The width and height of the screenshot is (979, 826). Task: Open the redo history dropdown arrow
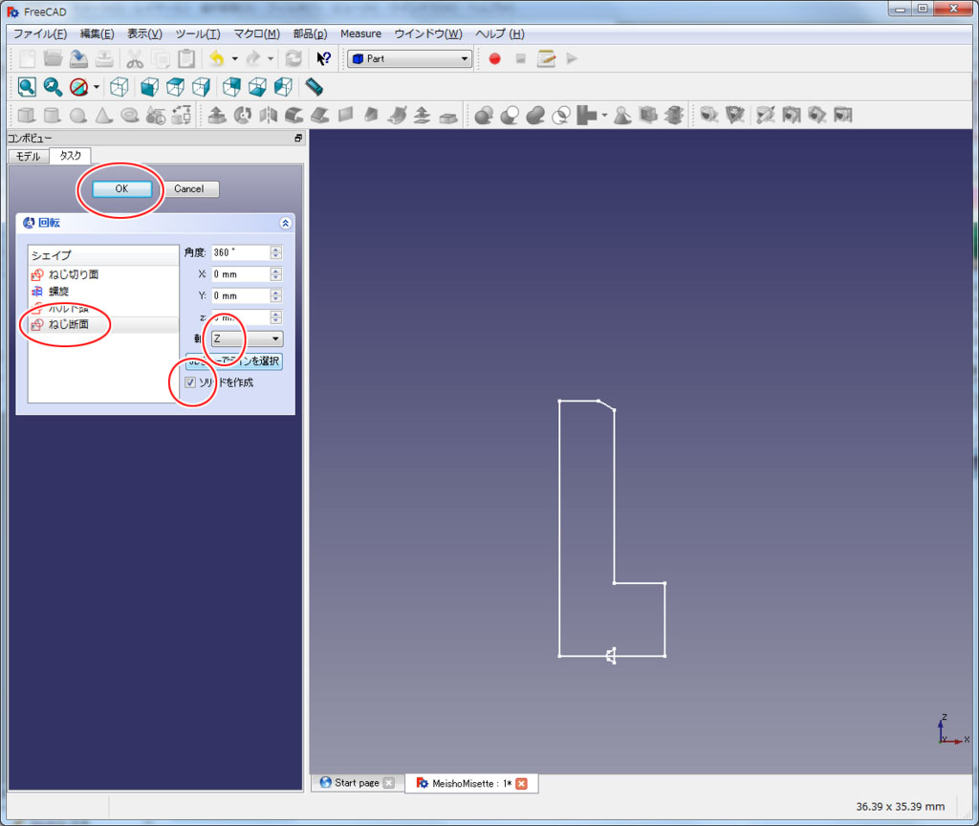coord(271,58)
